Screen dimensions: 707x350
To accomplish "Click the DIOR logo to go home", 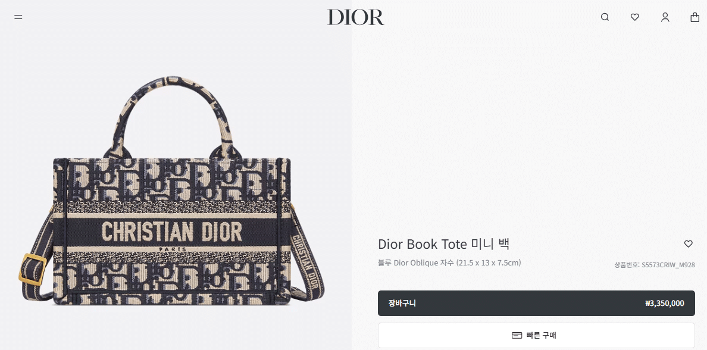I will click(x=356, y=17).
